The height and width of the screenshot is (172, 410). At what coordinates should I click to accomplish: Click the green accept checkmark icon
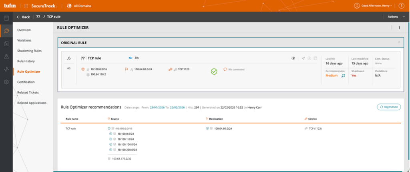click(x=214, y=72)
